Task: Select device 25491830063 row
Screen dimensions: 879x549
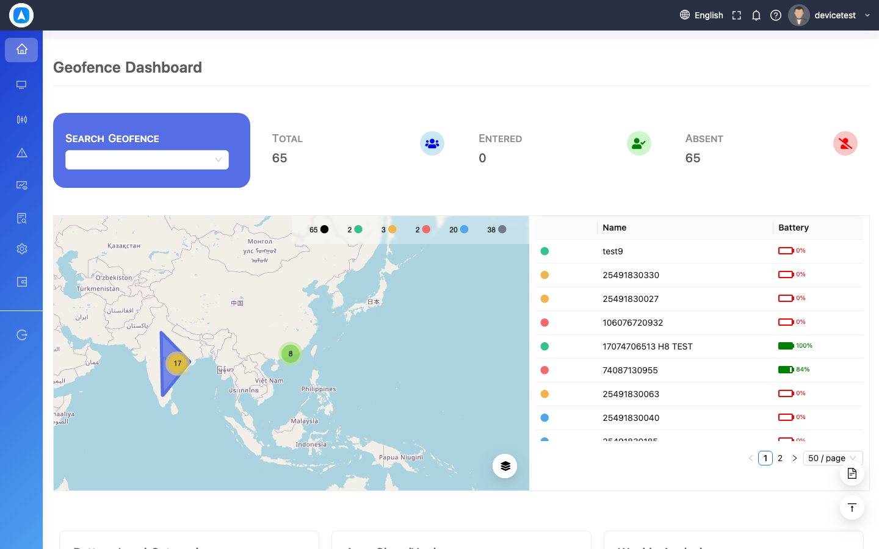Action: tap(699, 394)
